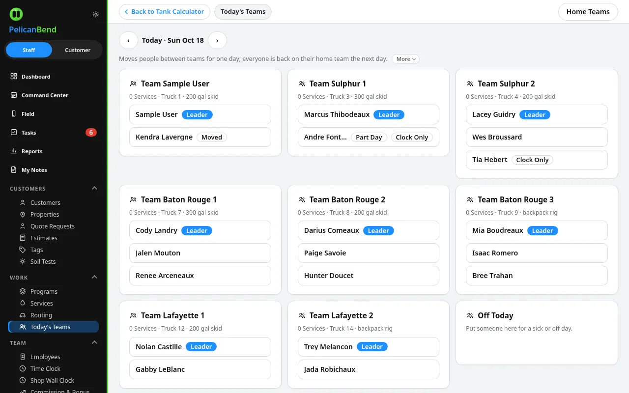This screenshot has height=393, width=629.
Task: Switch to Customer mode
Action: (78, 50)
